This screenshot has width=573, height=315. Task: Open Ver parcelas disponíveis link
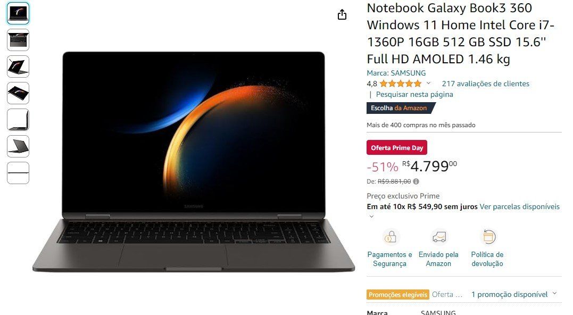pos(519,207)
